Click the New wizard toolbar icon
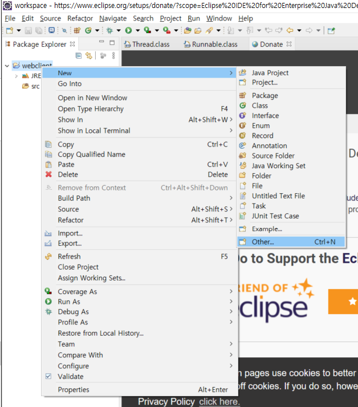Image resolution: width=358 pixels, height=407 pixels. [x=10, y=31]
